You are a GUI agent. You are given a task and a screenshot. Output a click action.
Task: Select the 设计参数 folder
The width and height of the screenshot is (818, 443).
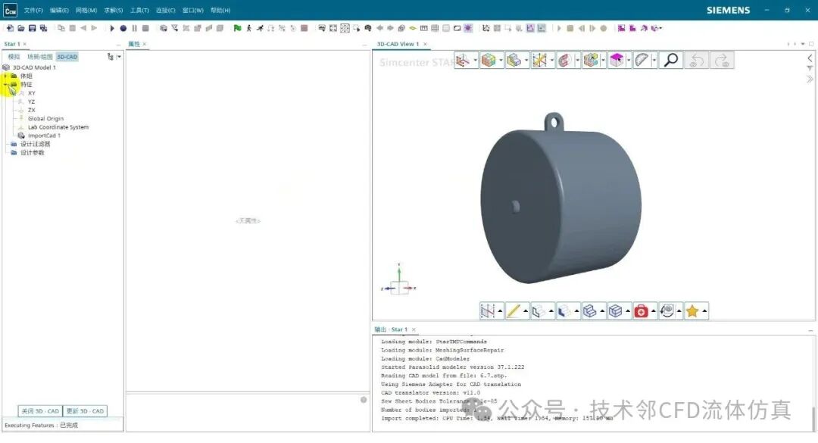click(32, 152)
